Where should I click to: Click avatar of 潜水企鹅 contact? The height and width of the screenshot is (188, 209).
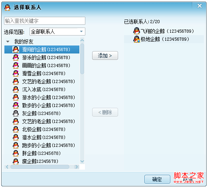coord(16,137)
